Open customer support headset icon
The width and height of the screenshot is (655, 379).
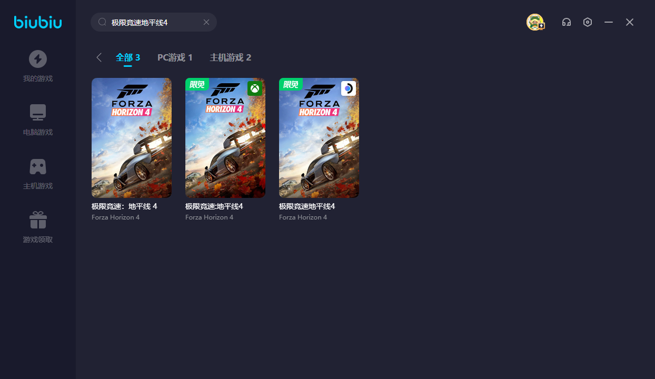click(x=567, y=22)
